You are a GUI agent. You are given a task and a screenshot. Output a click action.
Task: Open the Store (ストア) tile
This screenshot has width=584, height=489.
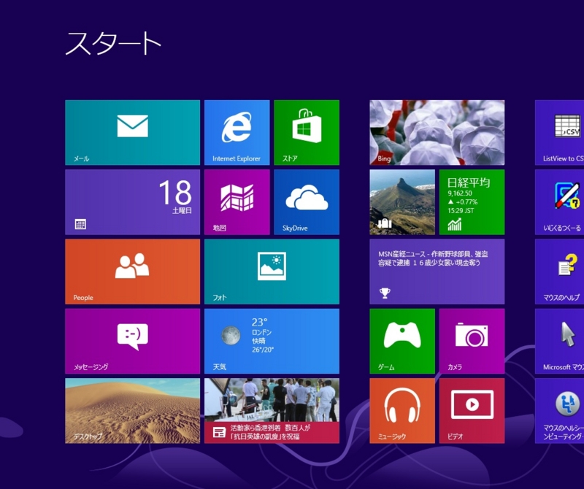(307, 132)
